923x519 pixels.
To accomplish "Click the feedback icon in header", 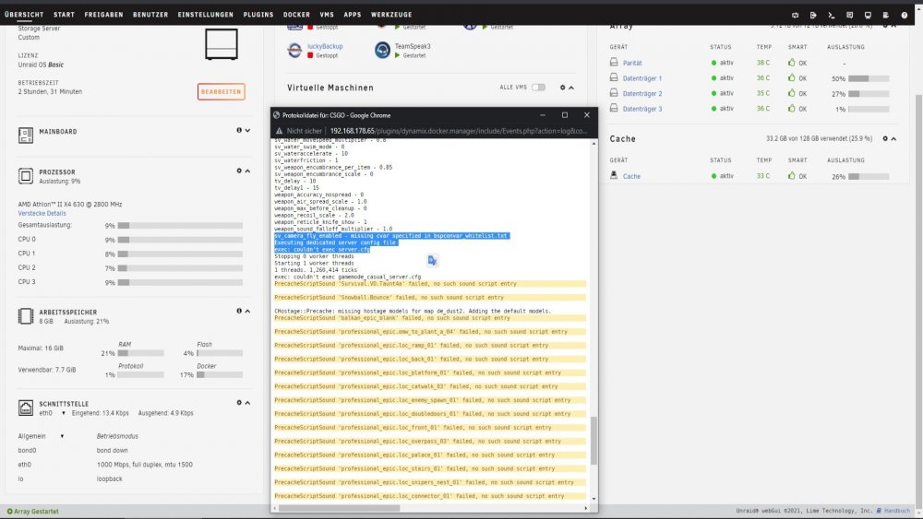I will pos(849,16).
